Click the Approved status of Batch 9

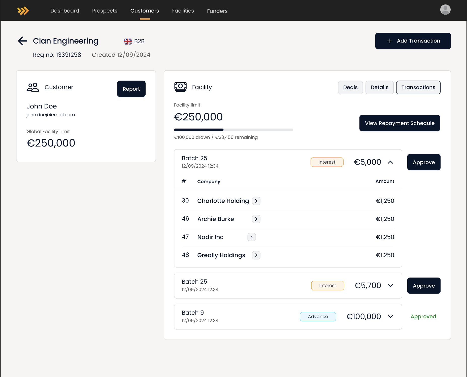(423, 316)
